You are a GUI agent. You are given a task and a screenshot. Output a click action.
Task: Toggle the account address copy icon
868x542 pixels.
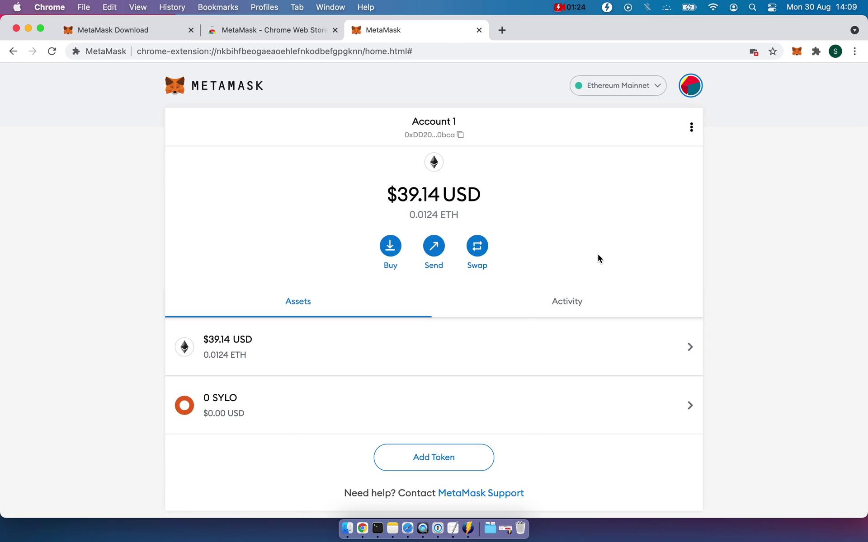(461, 134)
